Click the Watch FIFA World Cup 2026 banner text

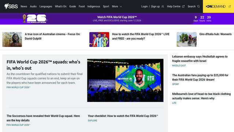click(x=117, y=17)
